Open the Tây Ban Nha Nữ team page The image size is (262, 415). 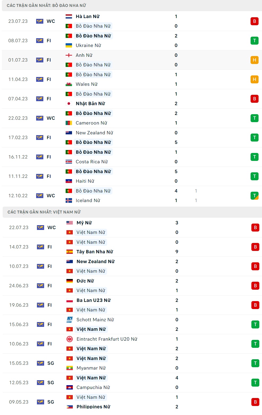tap(94, 252)
